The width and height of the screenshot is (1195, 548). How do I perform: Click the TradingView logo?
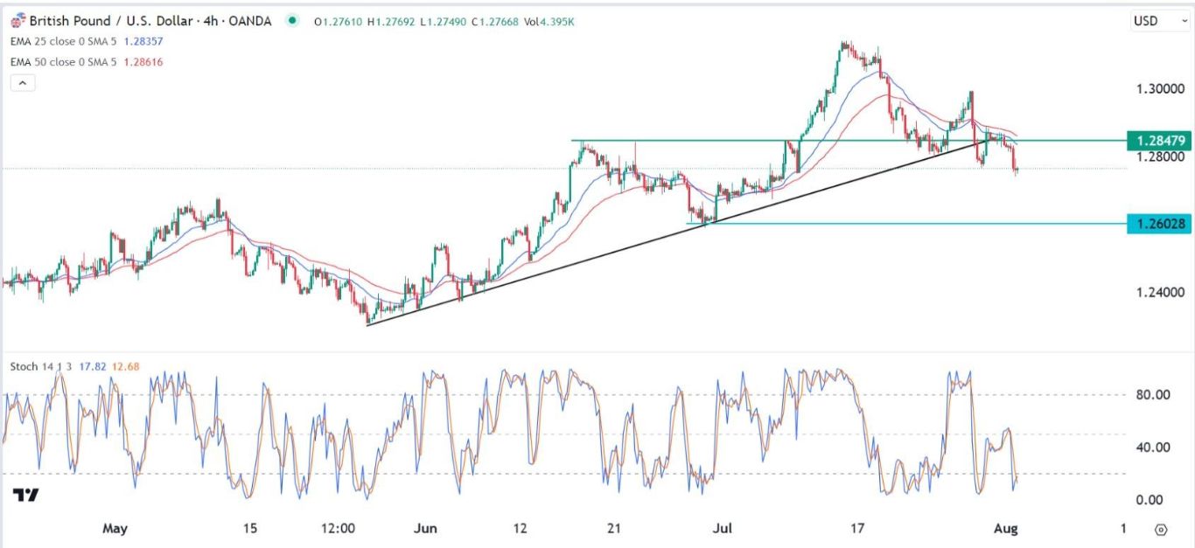[x=26, y=496]
